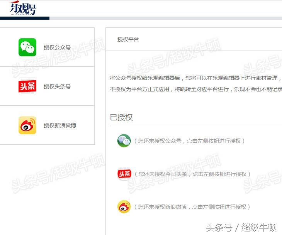Open the 授权平台 tab header
Screen dimensions: 282x235
point(128,39)
